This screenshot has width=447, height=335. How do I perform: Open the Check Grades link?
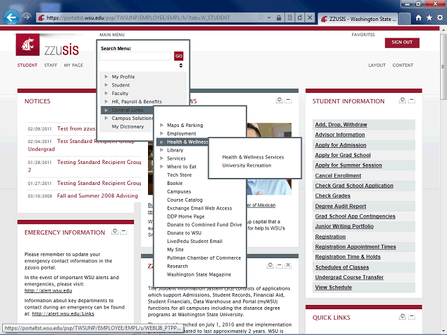point(332,195)
